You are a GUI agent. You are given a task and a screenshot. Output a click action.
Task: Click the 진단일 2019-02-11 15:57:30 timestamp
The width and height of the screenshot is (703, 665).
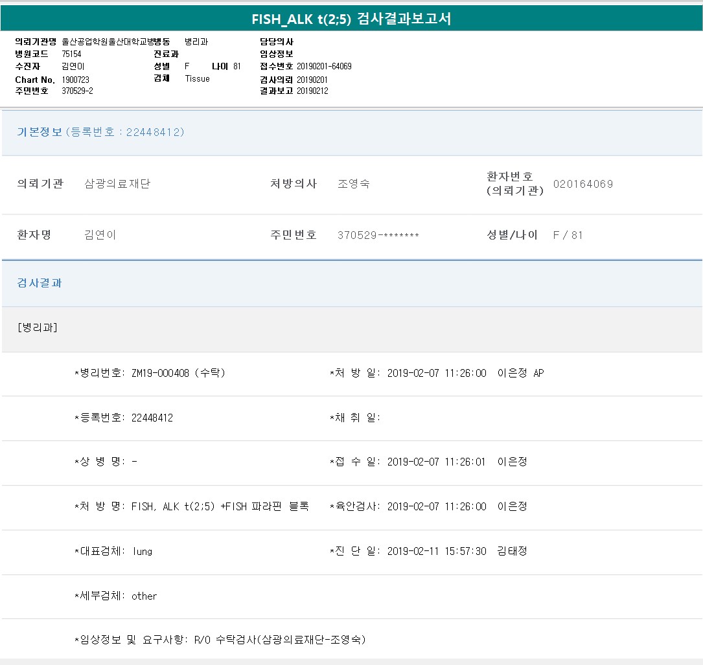pyautogui.click(x=436, y=551)
